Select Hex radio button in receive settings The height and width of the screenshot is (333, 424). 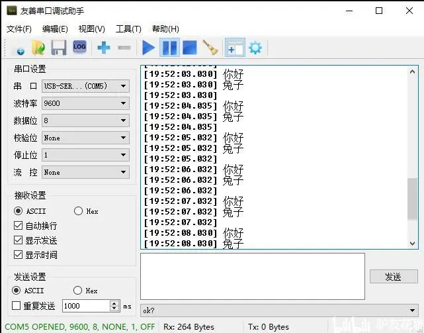coord(79,211)
